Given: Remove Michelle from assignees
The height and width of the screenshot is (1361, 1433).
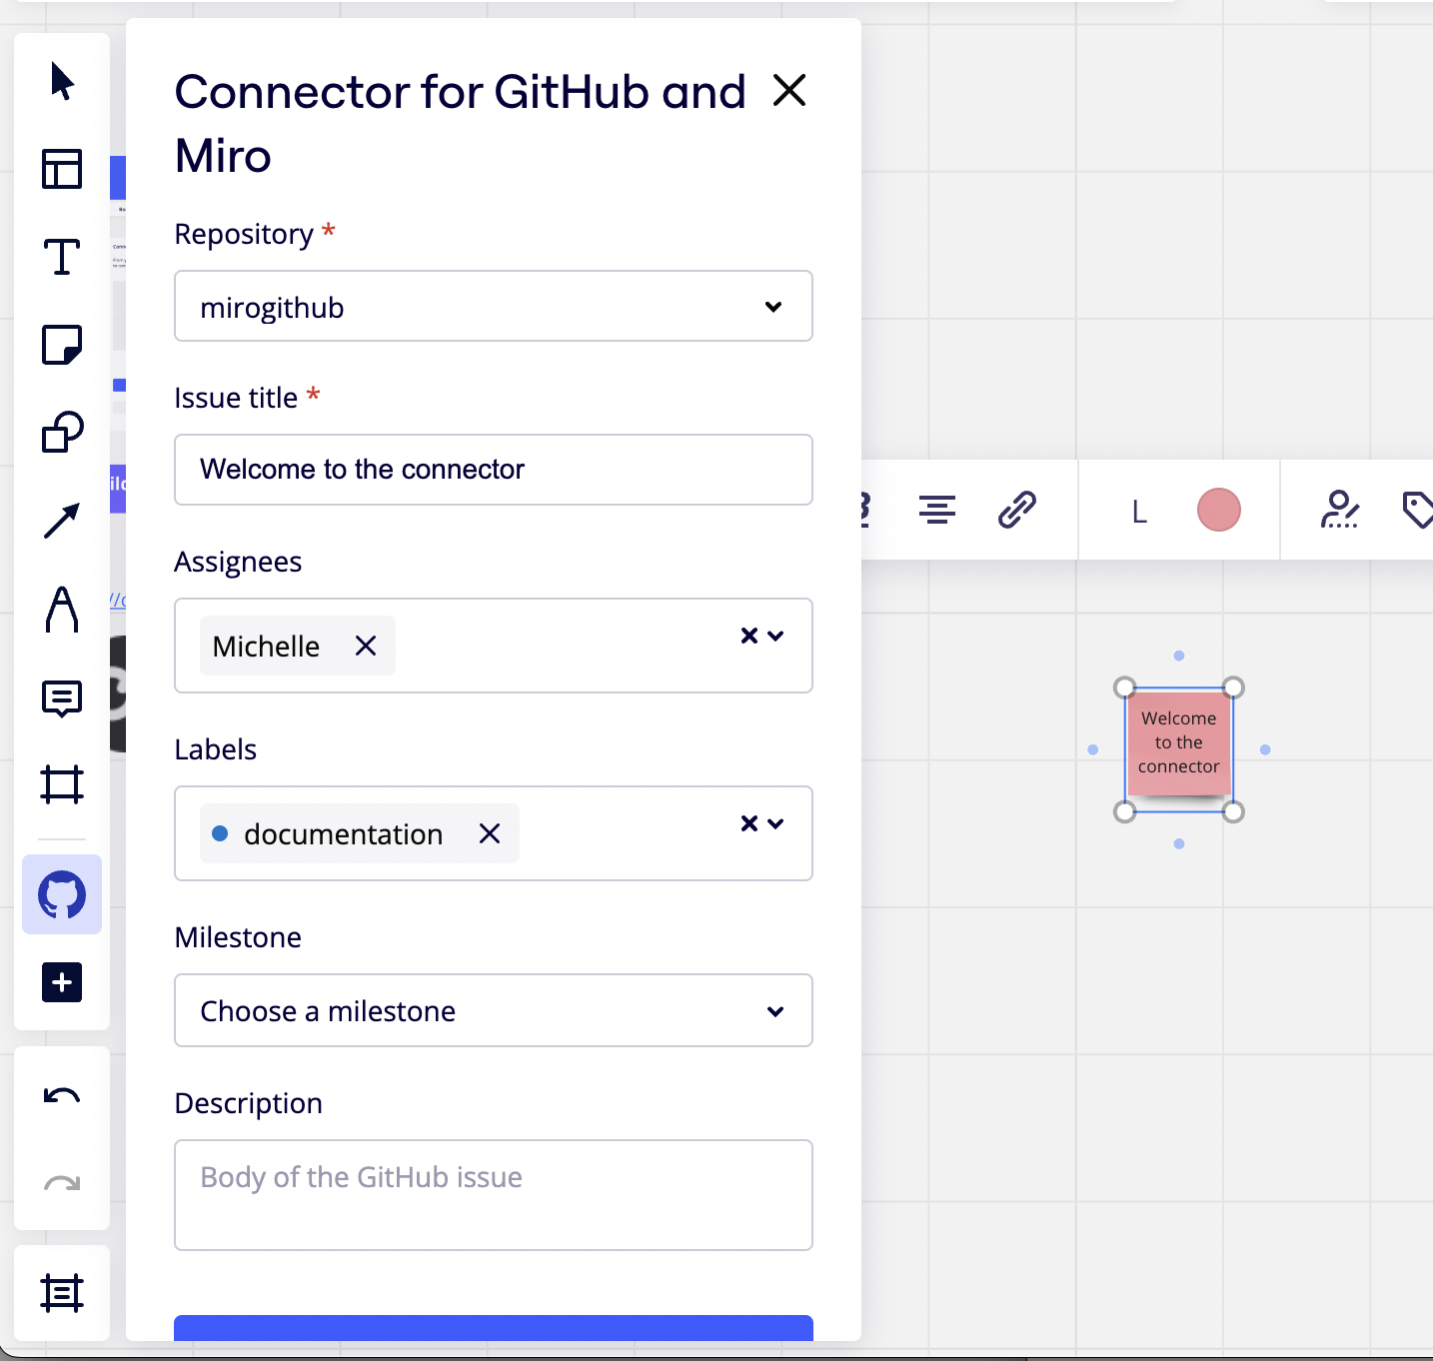Looking at the screenshot, I should pos(366,646).
